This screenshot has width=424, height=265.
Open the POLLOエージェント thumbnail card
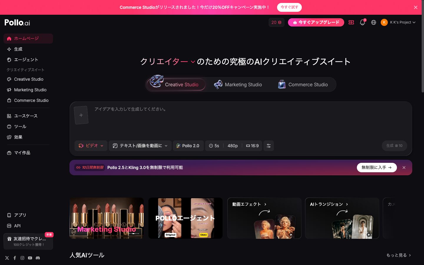[185, 218]
